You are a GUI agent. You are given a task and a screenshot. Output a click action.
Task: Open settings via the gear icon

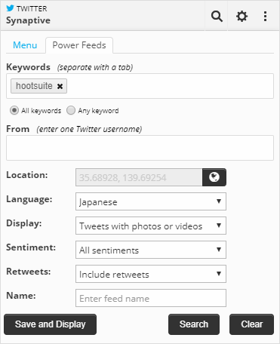(242, 17)
